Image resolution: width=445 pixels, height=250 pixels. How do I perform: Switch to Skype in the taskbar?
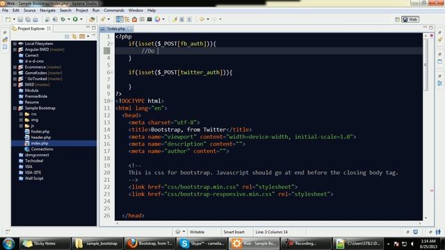tap(202, 244)
